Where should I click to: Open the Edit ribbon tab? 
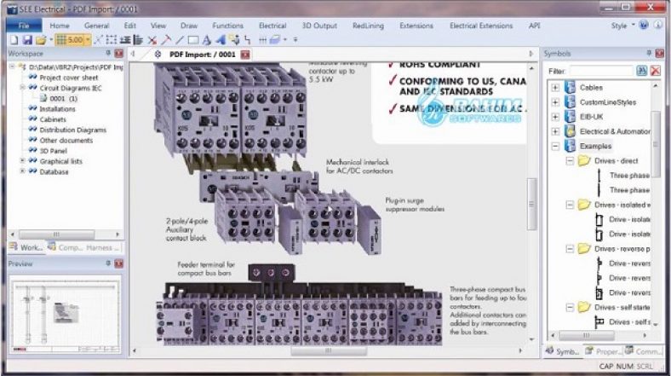click(x=130, y=26)
